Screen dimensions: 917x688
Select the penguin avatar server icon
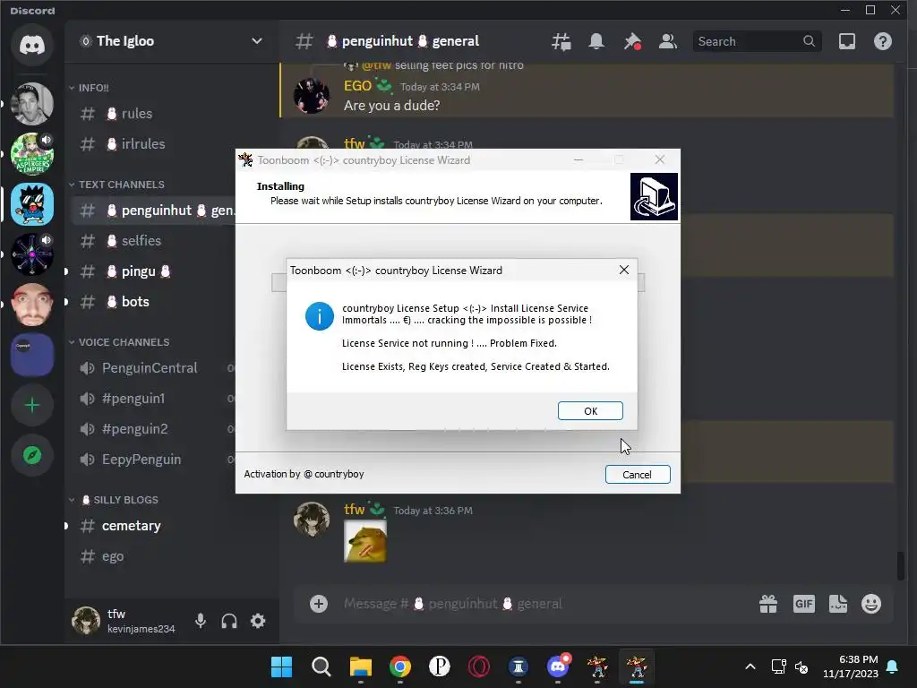pyautogui.click(x=32, y=204)
